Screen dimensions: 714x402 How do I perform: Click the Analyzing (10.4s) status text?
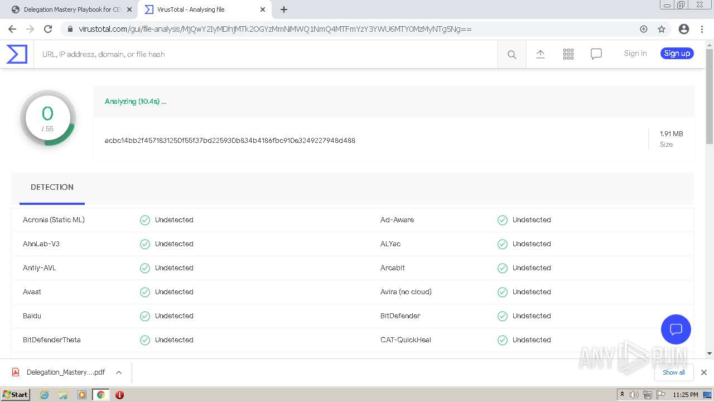(x=136, y=102)
